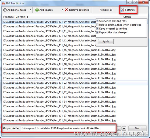
Task: Select file Fables_131_06 row
Action: tap(75, 111)
